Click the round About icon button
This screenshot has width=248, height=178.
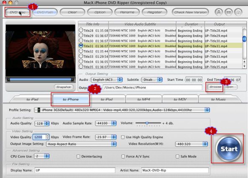tap(219, 12)
